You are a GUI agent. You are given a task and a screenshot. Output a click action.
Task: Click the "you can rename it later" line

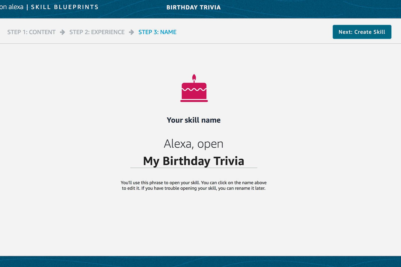(193, 188)
